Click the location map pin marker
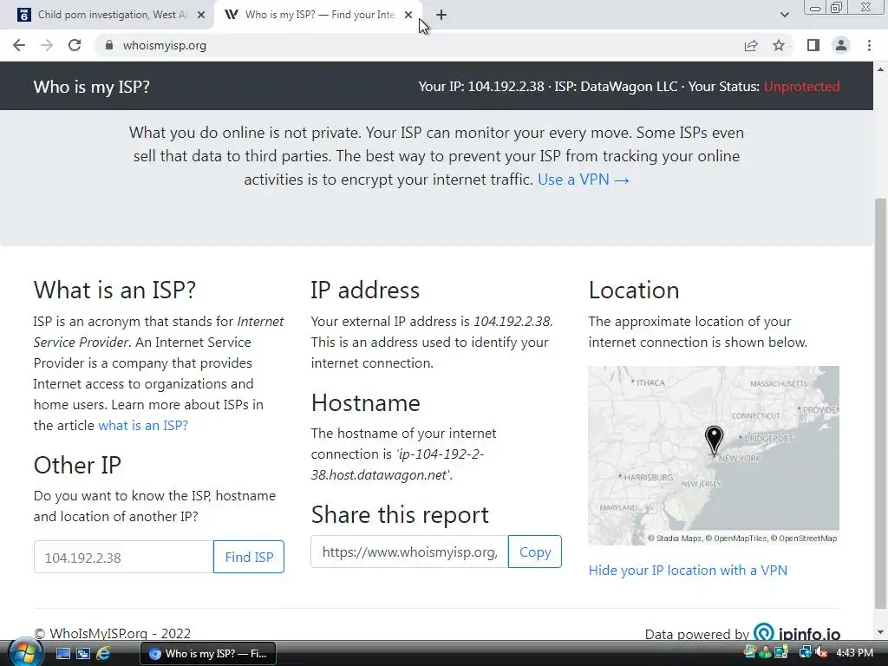888x666 pixels. click(715, 440)
